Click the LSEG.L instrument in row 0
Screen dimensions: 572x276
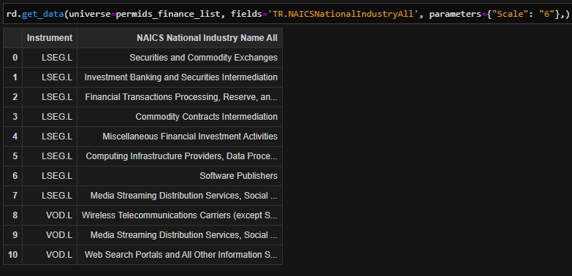(50, 58)
